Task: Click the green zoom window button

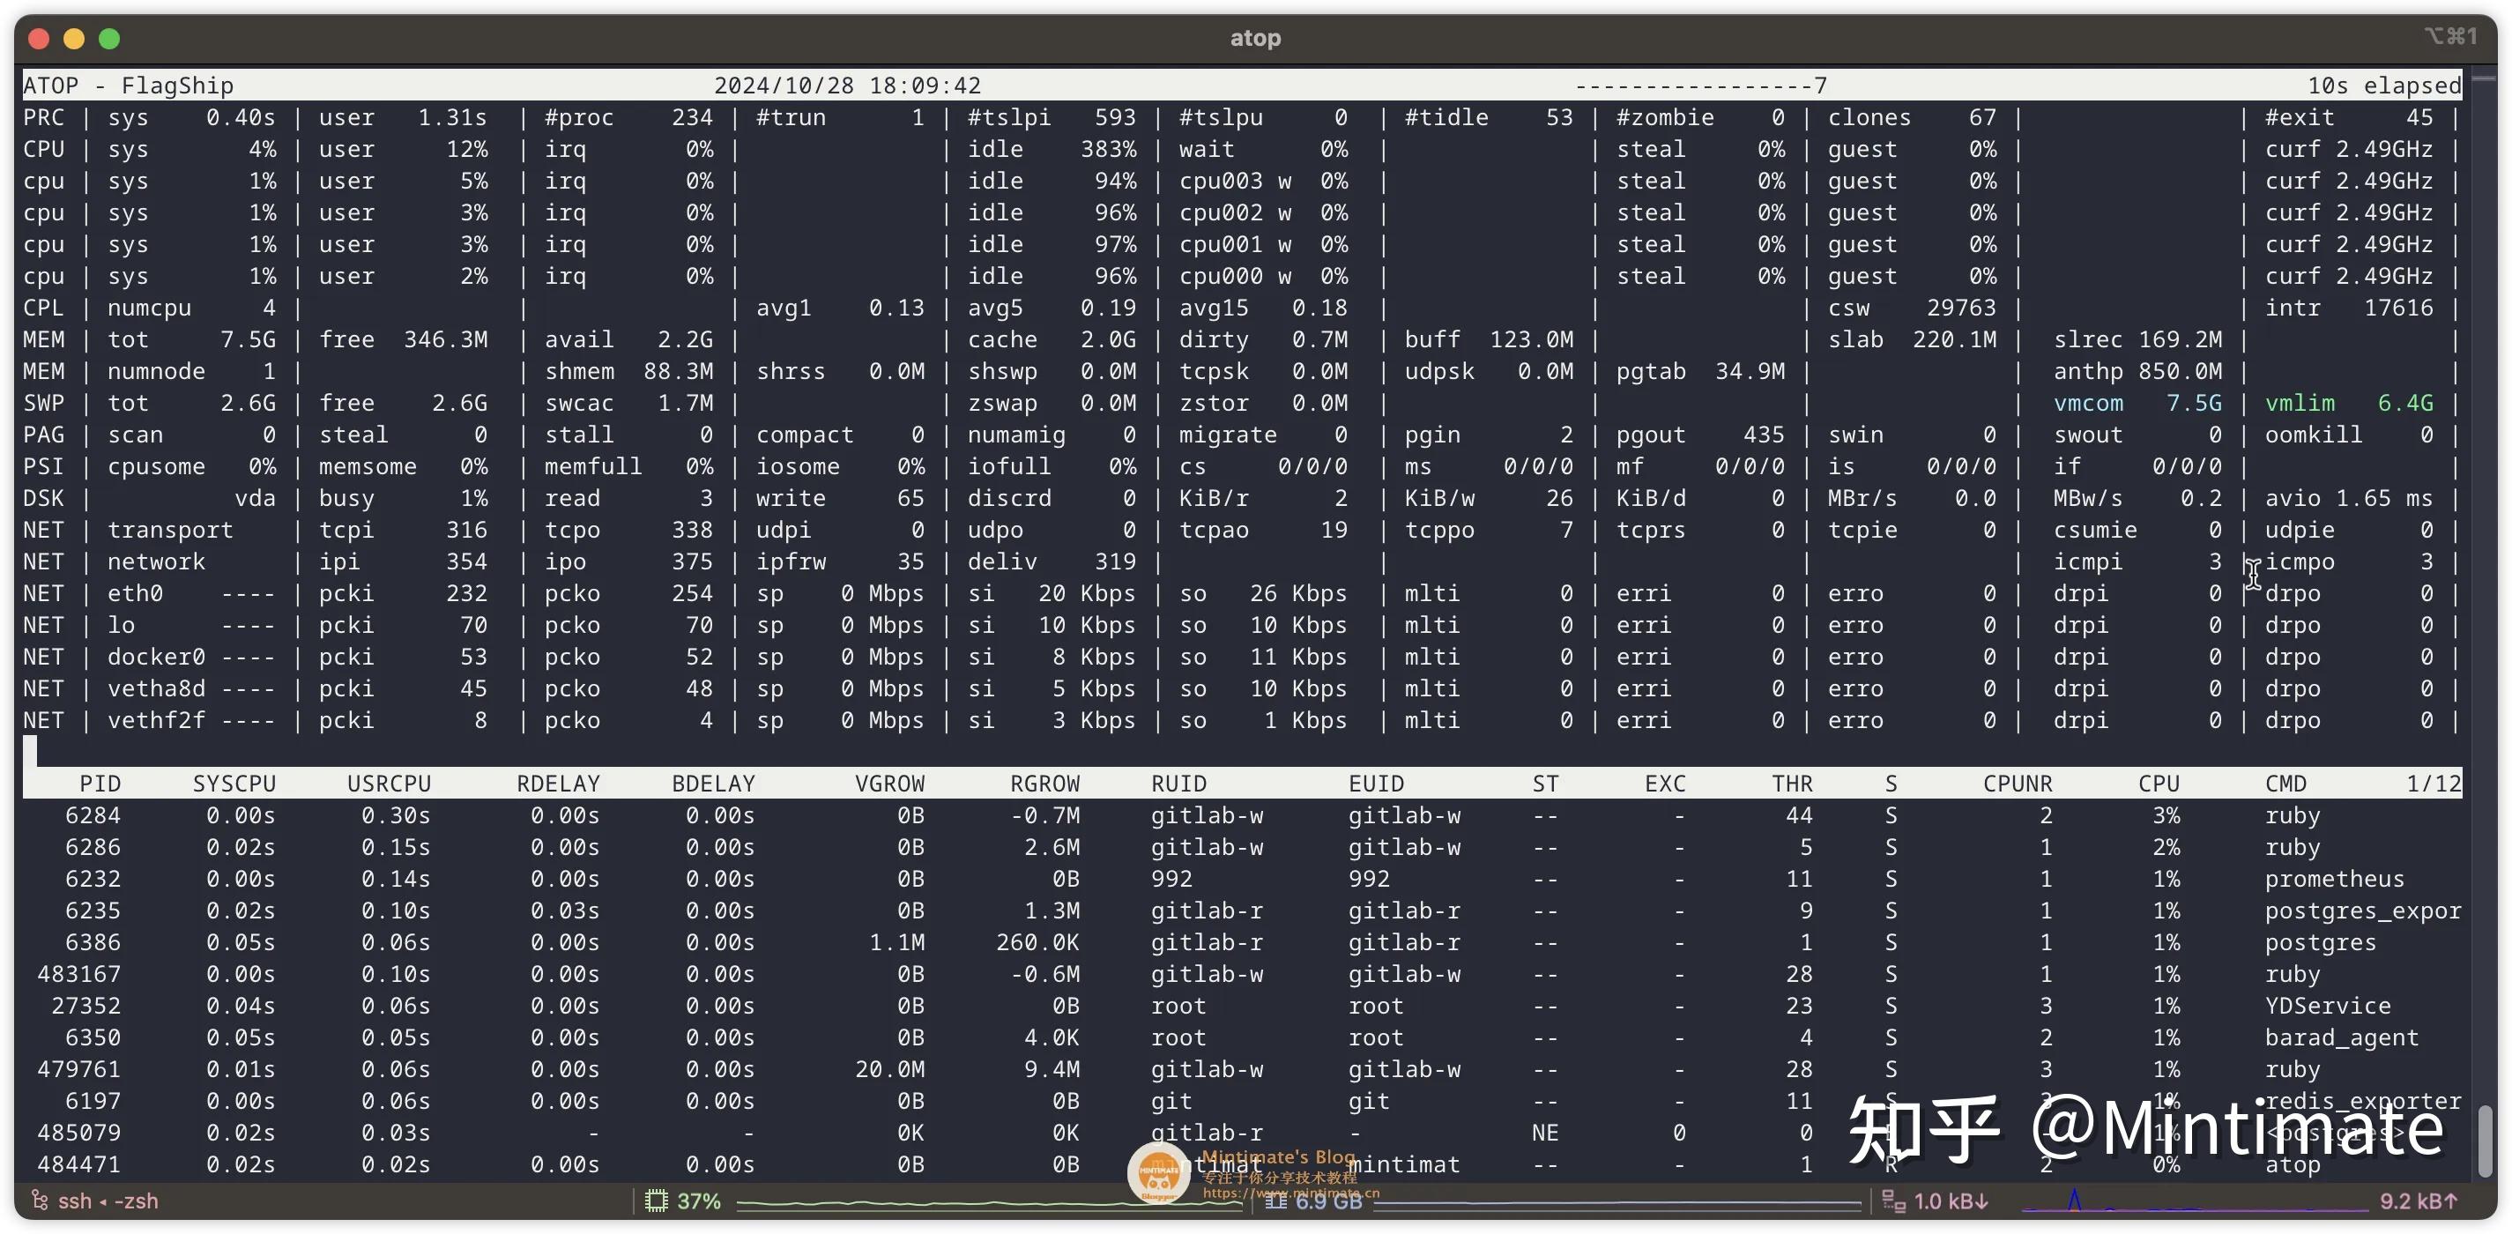Action: 109,38
